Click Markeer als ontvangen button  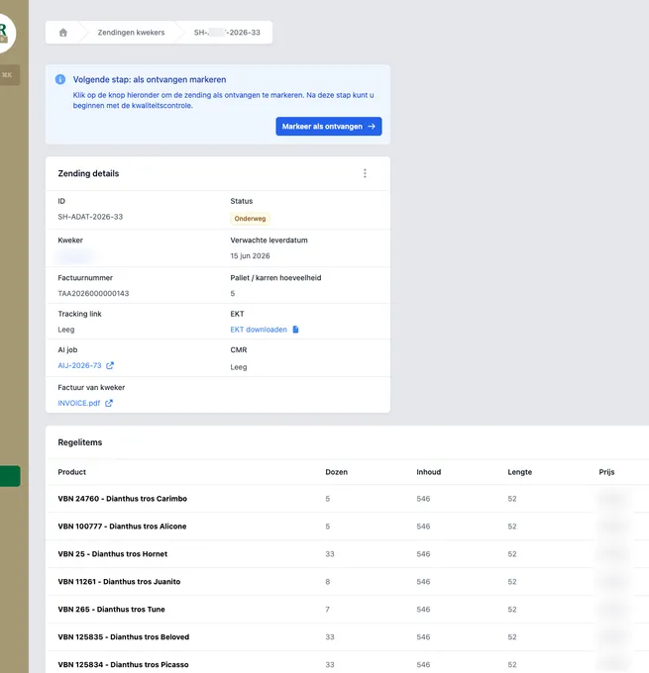point(329,127)
